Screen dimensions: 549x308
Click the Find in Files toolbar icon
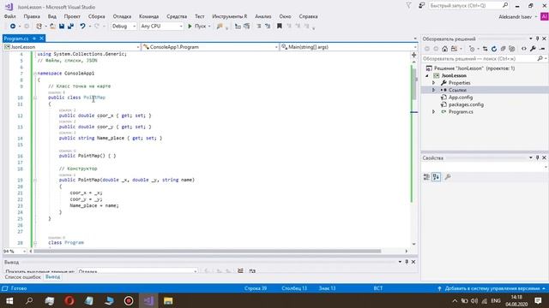click(220, 27)
